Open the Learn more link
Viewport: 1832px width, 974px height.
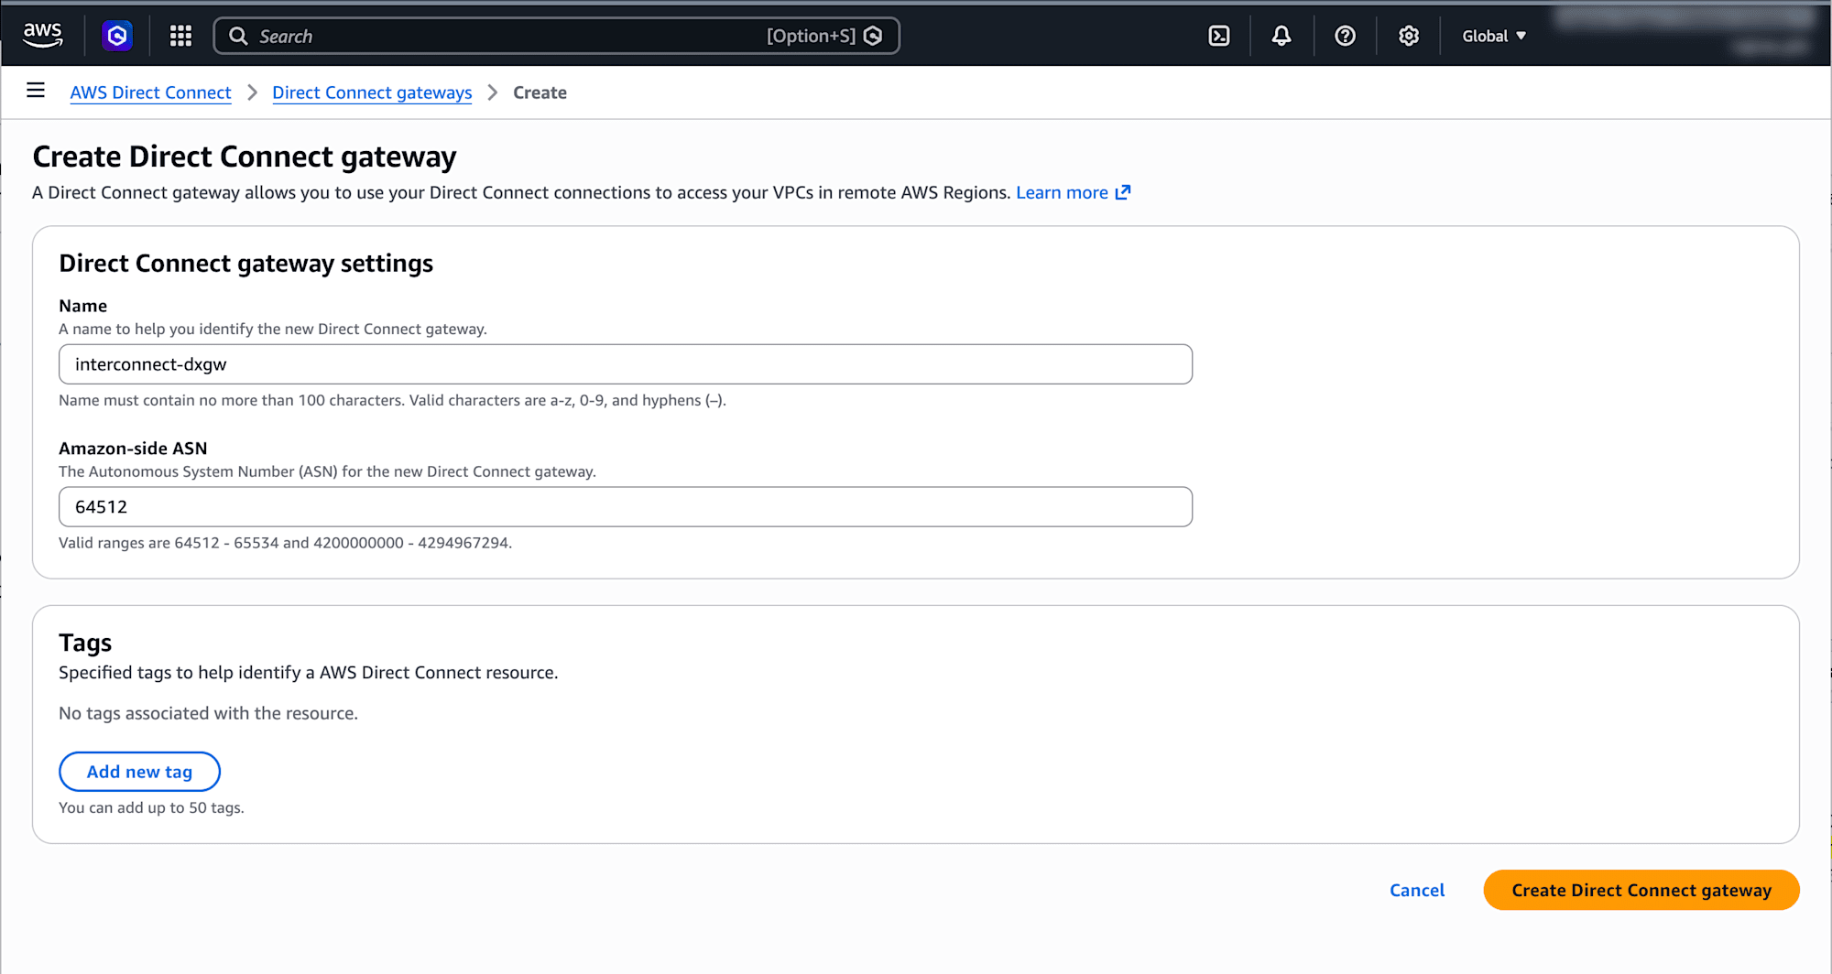(x=1062, y=192)
